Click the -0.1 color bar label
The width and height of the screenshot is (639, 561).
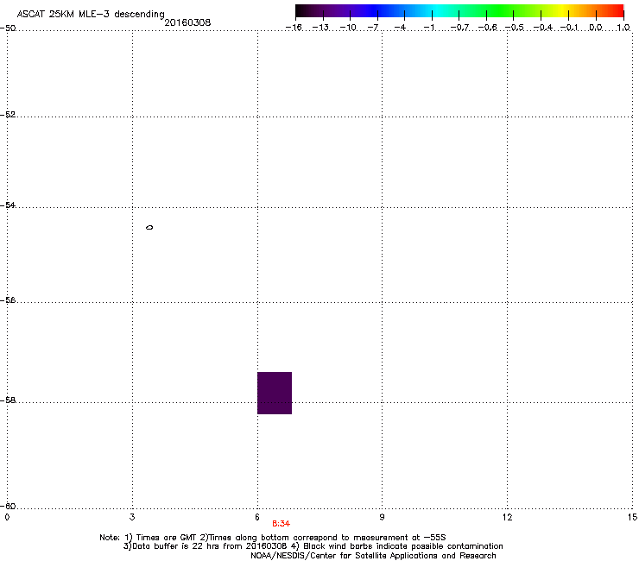coord(569,28)
